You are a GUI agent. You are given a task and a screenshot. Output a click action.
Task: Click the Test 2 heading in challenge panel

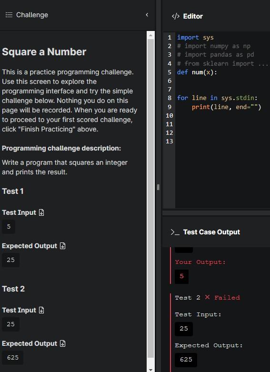pyautogui.click(x=13, y=289)
